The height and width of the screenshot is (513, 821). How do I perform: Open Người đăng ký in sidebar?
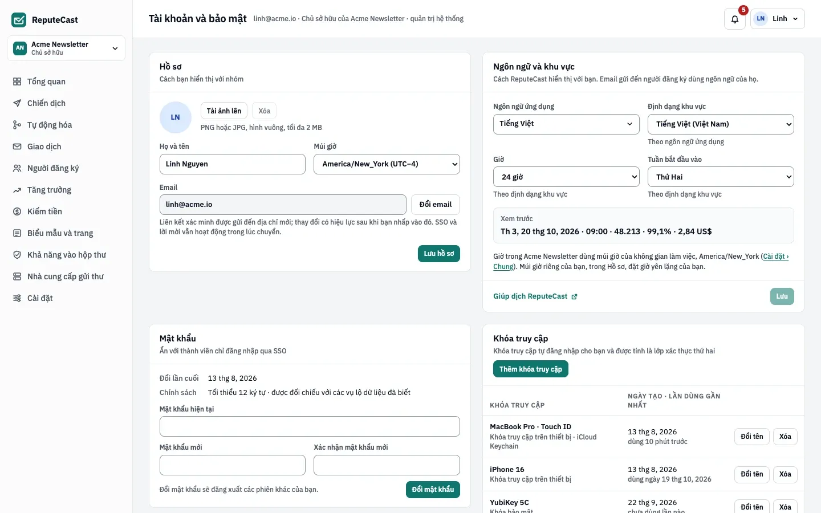[66, 168]
